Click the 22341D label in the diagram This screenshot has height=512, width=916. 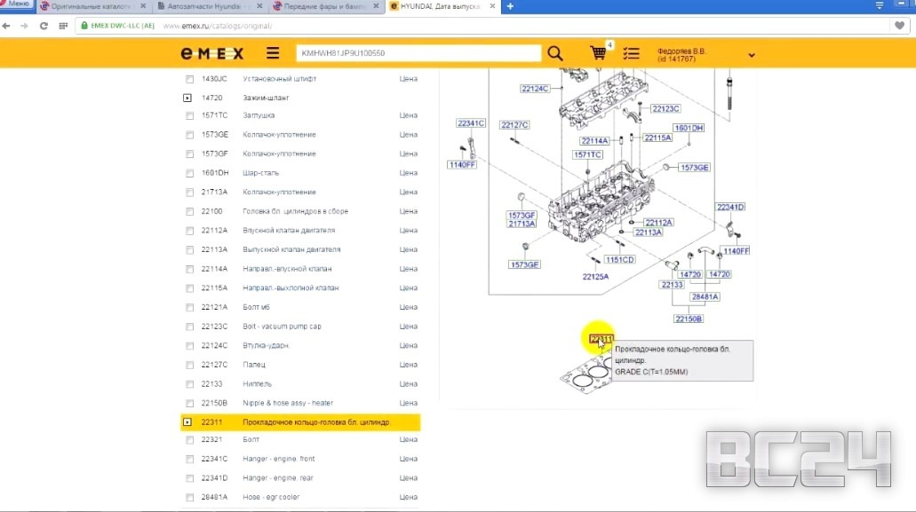click(730, 207)
